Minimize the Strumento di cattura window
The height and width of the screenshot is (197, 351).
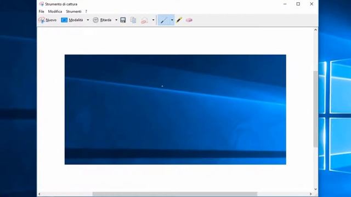pos(285,4)
